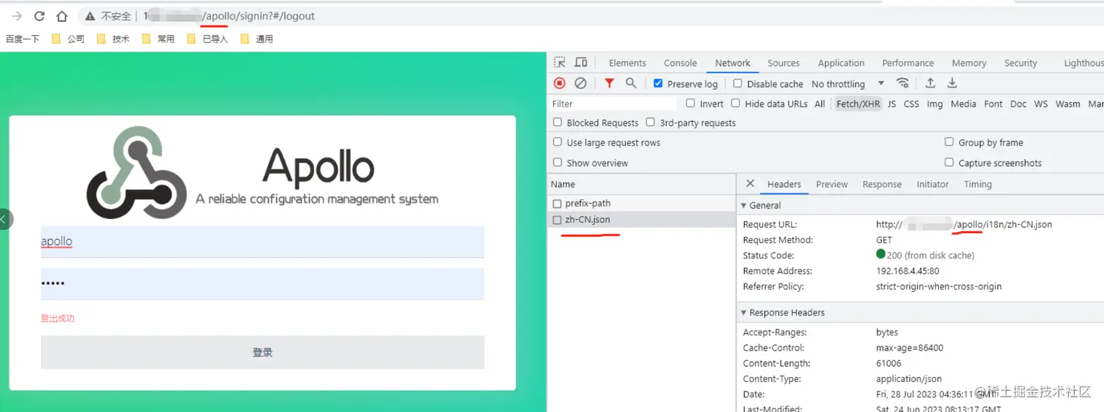This screenshot has height=412, width=1104.
Task: Reload the page with refresh icon
Action: tap(39, 16)
